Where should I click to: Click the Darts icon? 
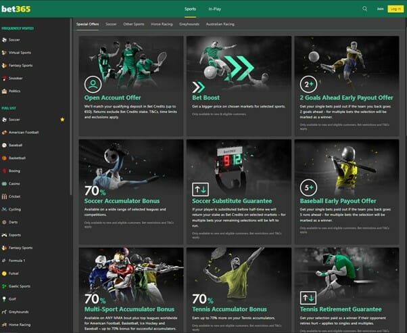(x=4, y=222)
